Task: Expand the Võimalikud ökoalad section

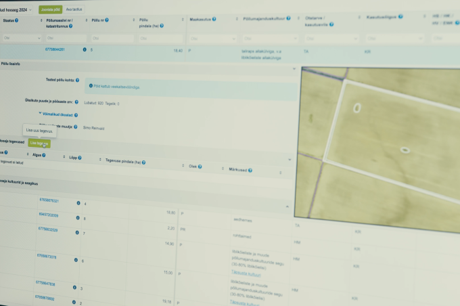Action: (57, 114)
